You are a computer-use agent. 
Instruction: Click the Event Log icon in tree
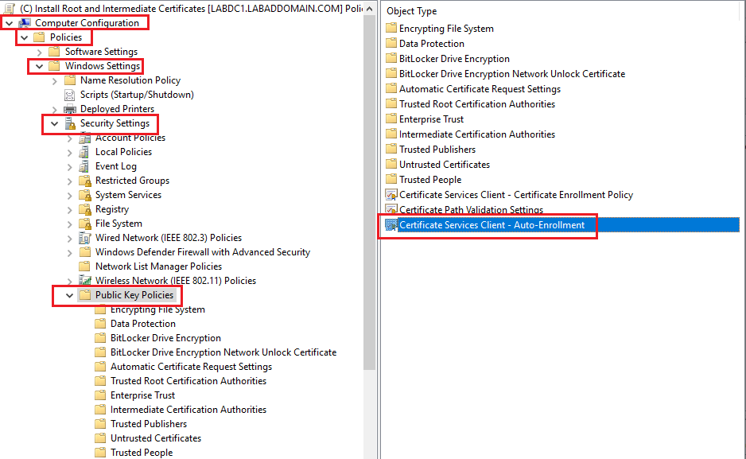tap(85, 166)
